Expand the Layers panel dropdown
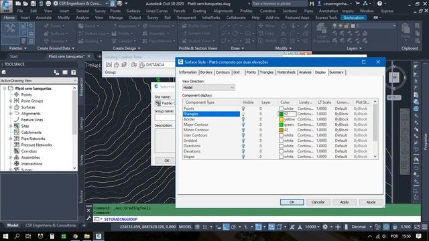 pyautogui.click(x=354, y=48)
